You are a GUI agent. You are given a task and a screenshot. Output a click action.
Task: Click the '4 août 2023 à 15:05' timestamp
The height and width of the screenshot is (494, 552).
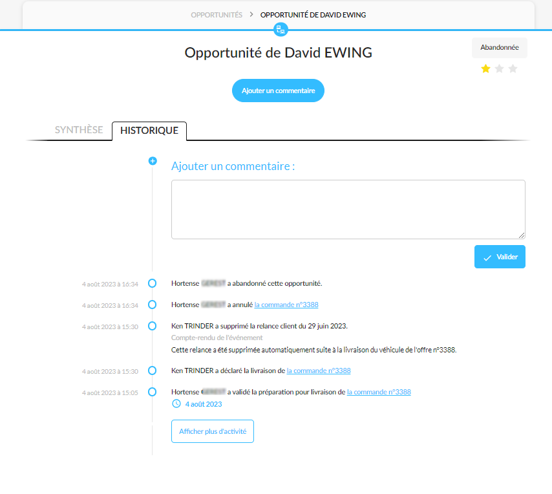[x=110, y=392]
